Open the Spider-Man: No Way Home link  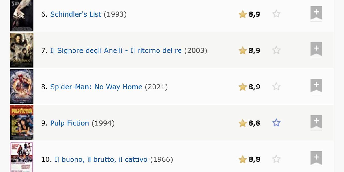(x=96, y=87)
